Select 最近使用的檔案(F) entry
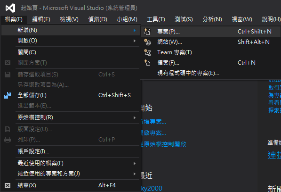This screenshot has height=192, width=281. point(70,163)
